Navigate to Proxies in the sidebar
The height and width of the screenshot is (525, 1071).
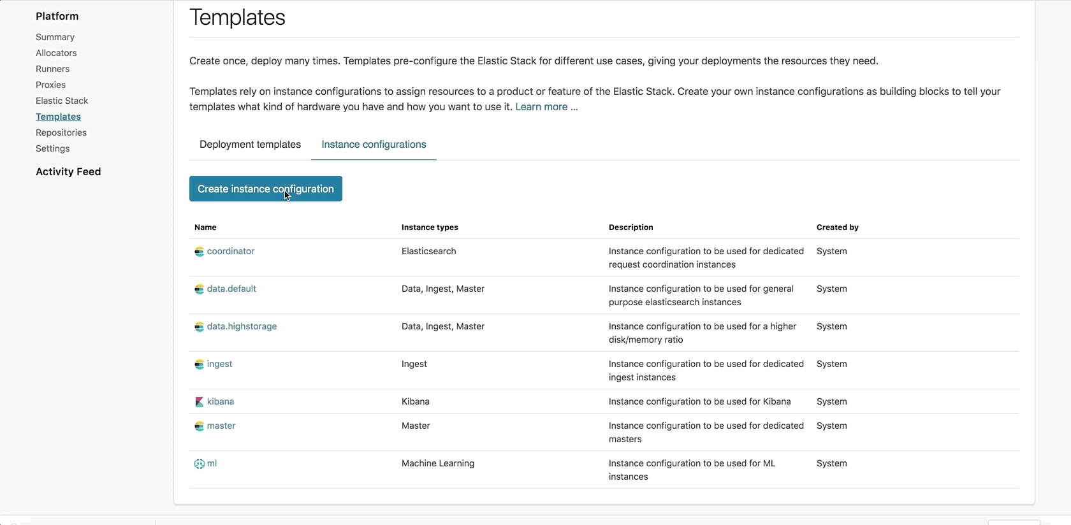[50, 85]
